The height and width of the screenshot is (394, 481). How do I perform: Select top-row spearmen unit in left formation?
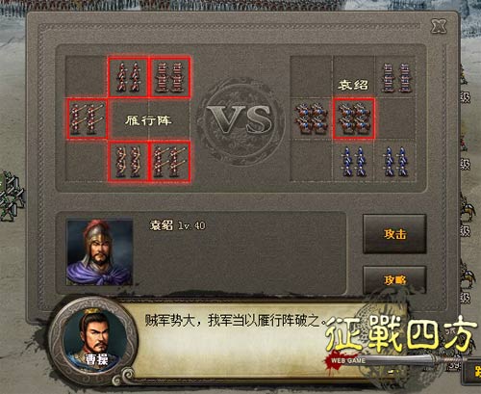pos(128,77)
